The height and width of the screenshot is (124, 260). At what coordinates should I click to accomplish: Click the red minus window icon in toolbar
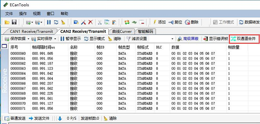(x=142, y=22)
